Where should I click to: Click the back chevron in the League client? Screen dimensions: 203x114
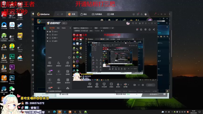(38, 28)
